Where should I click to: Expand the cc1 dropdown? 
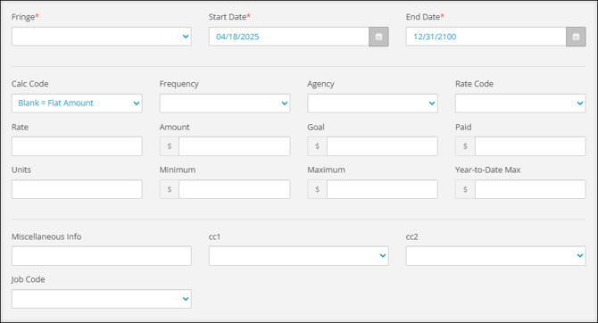[x=299, y=256]
